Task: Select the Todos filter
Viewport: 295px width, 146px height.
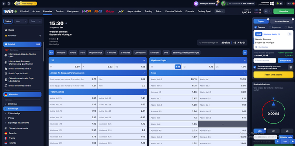Action: point(8,21)
